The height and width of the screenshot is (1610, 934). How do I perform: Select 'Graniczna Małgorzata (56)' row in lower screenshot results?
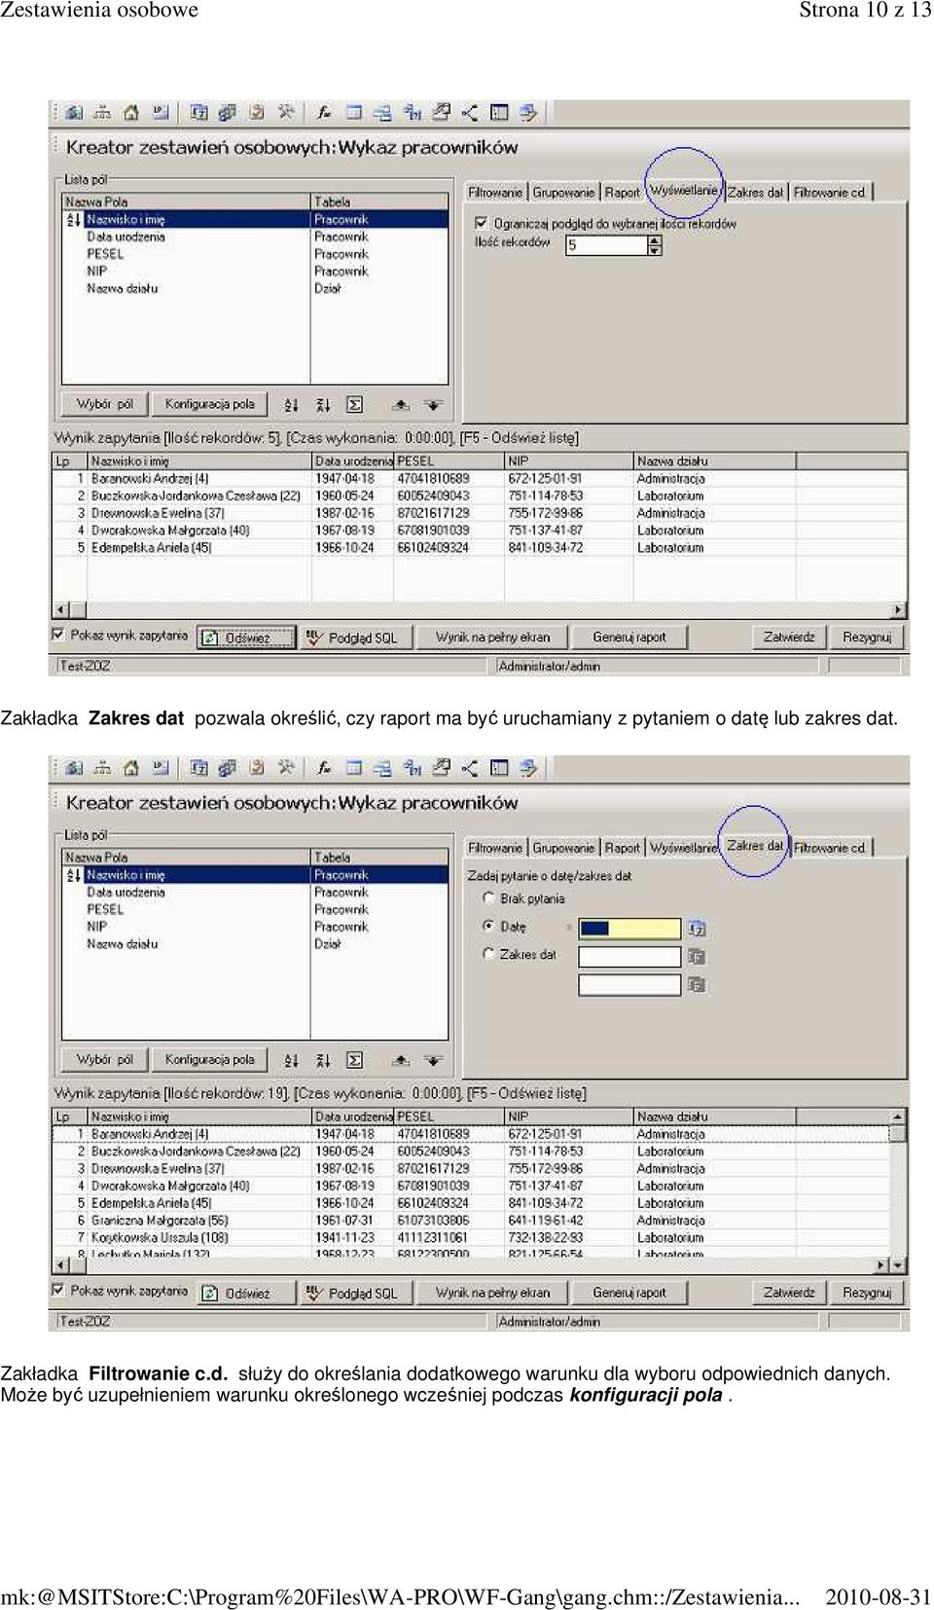click(472, 1221)
